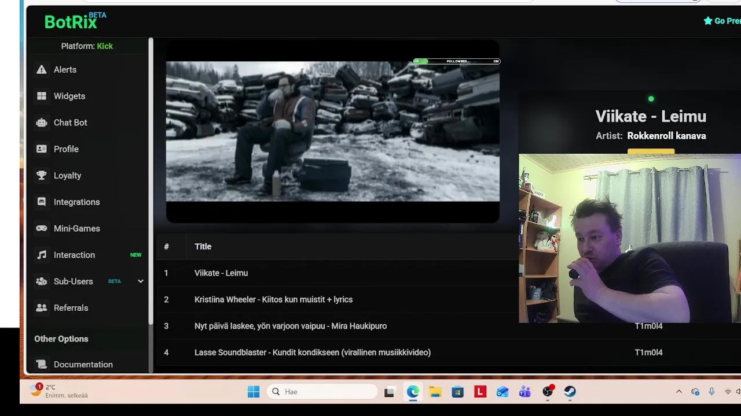Screen dimensions: 741x416
Task: Click the Chat Bot robot icon
Action: tap(41, 122)
